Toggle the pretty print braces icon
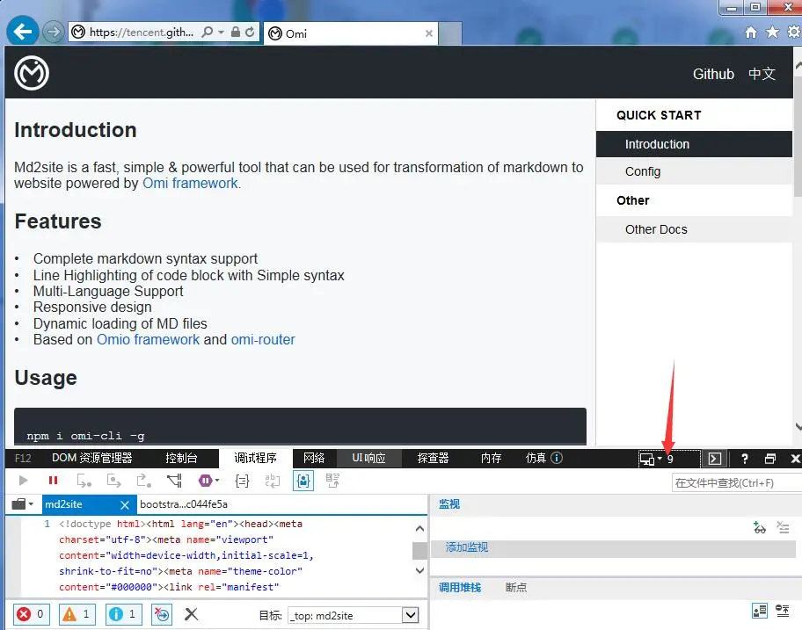Image resolution: width=802 pixels, height=630 pixels. pos(242,481)
